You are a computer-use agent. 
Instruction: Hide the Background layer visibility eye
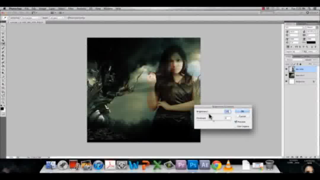286,81
